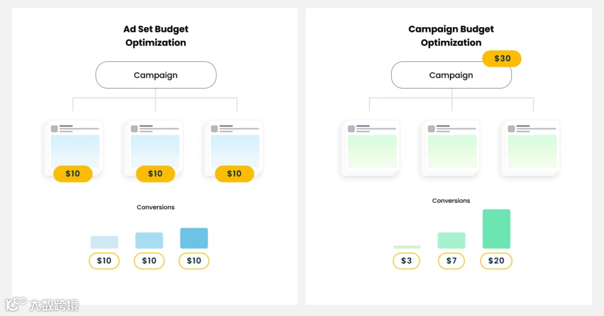Viewport: 604px width, 316px height.
Task: Open the middle green ad set card
Action: coord(452,147)
